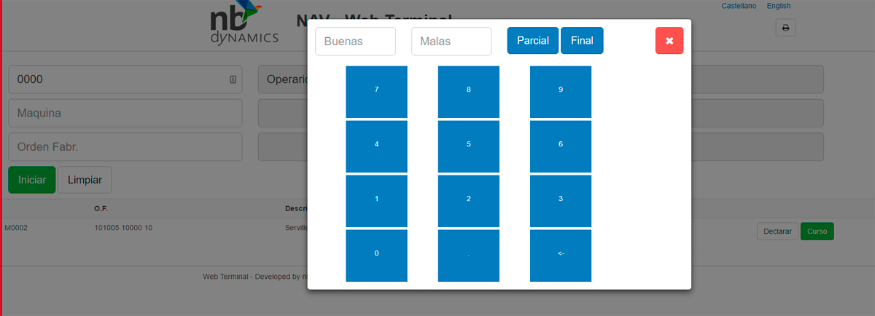875x316 pixels.
Task: Select the Parcial declaration button
Action: (533, 41)
